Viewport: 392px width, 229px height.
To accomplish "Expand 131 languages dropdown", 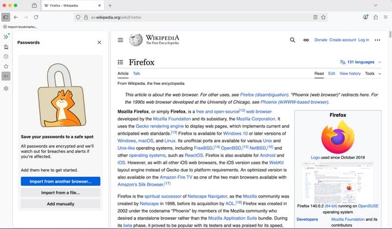I will point(361,62).
